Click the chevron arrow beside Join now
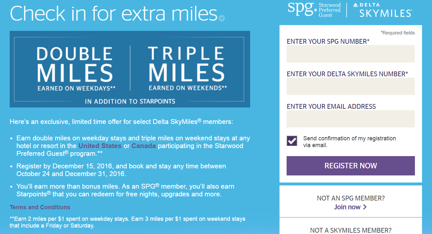The image size is (432, 234). pyautogui.click(x=365, y=207)
